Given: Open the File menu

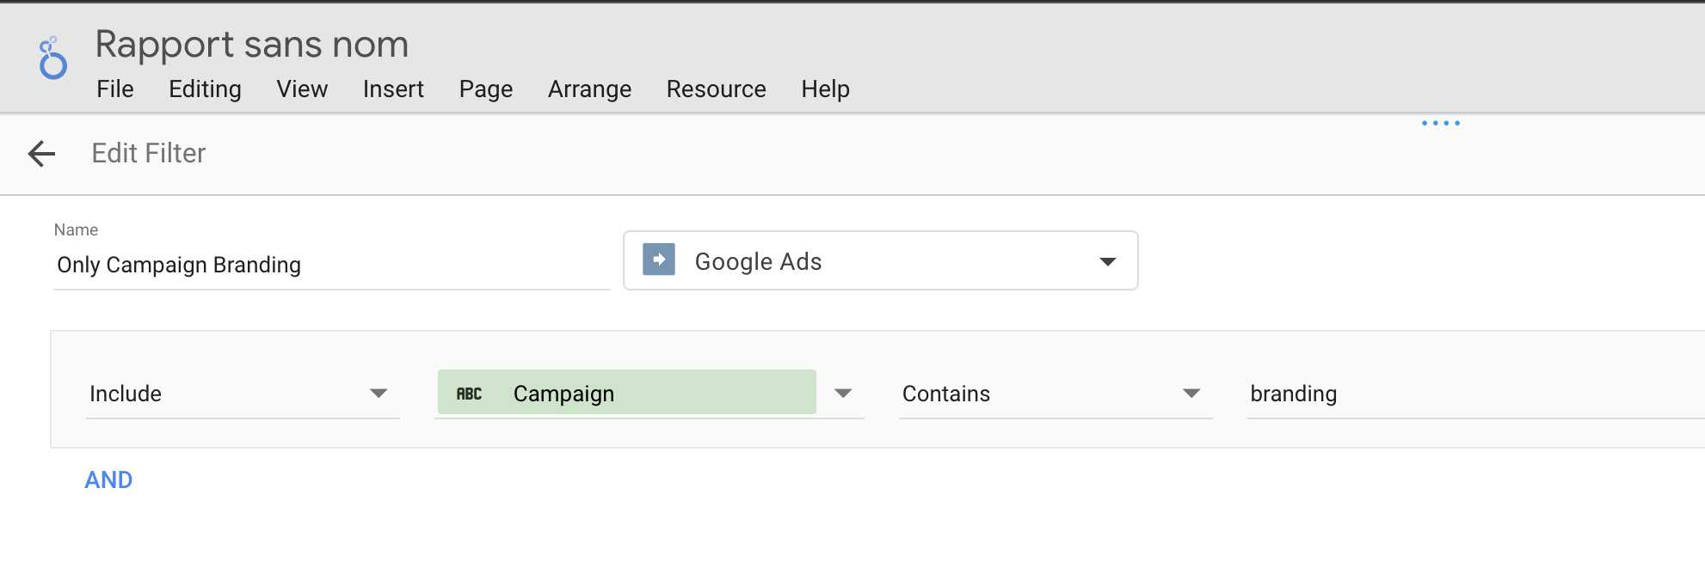Looking at the screenshot, I should pos(115,89).
